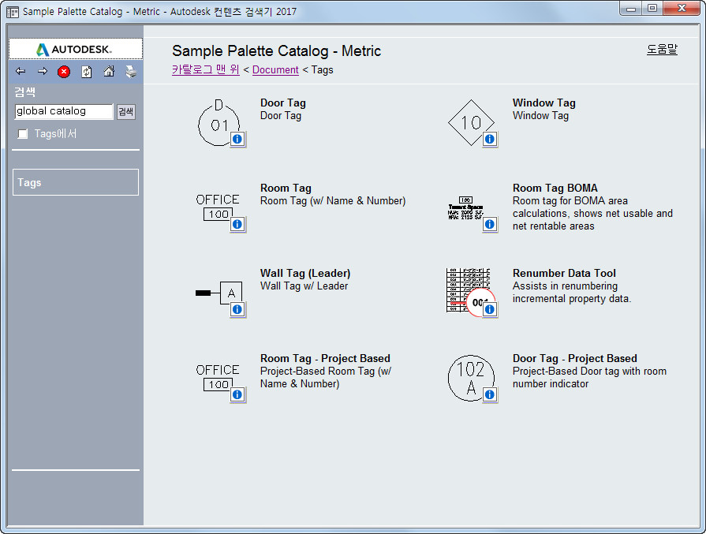706x534 pixels.
Task: Stop loading with the red X icon
Action: tap(64, 72)
